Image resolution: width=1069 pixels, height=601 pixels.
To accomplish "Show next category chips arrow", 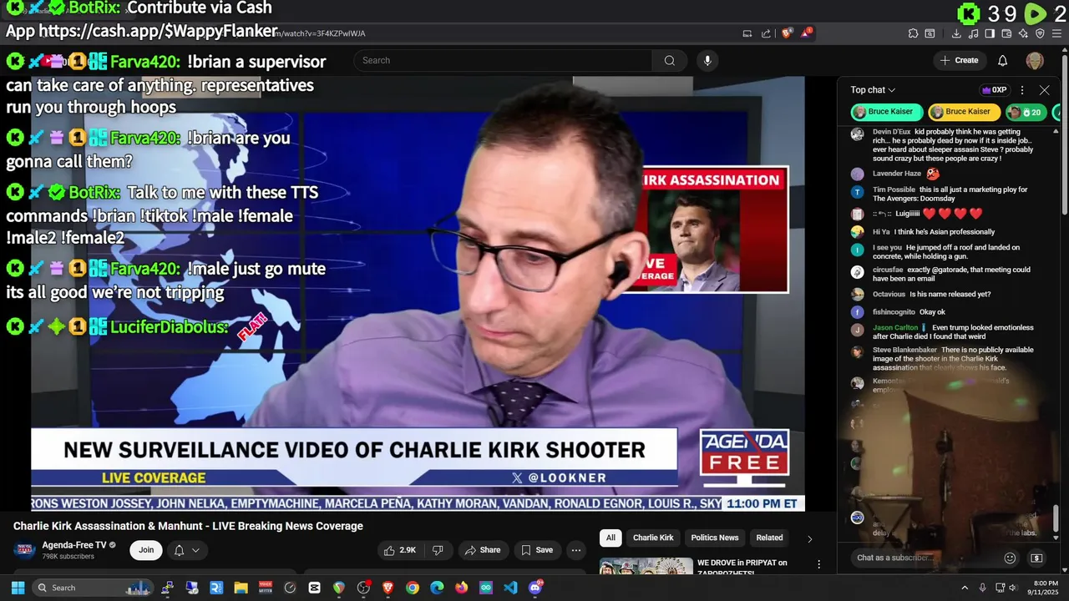I will pos(809,538).
